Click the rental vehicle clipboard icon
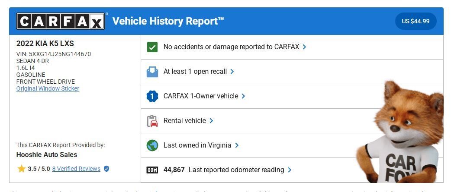This screenshot has height=192, width=451. [x=152, y=121]
